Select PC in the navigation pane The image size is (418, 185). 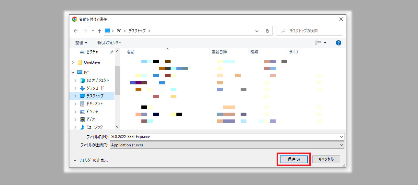[86, 73]
